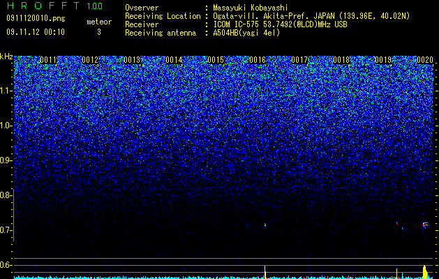Viewport: 439px width, 279px height.
Task: Click the 1.1 kHz axis label
Action: point(6,91)
